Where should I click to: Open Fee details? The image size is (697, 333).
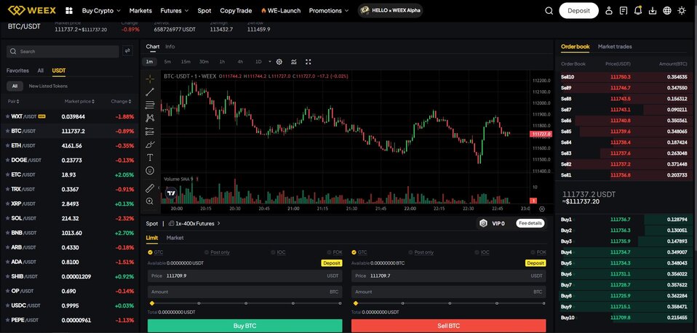(x=530, y=223)
